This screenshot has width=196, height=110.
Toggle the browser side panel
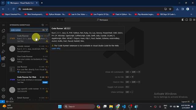183,9
